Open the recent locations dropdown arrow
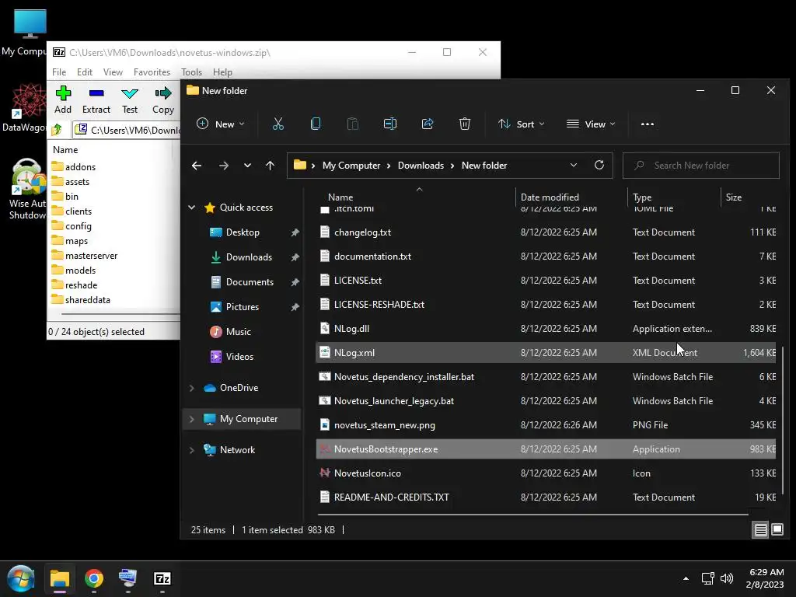Screen dimensions: 796x597 pos(247,166)
